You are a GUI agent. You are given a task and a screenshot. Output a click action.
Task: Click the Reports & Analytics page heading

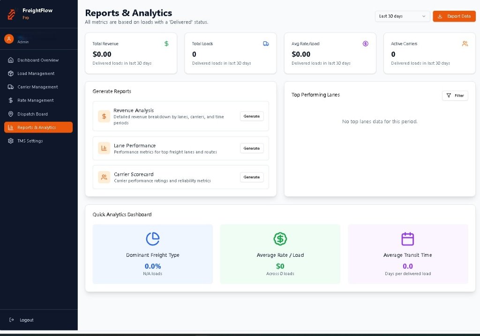coord(128,13)
